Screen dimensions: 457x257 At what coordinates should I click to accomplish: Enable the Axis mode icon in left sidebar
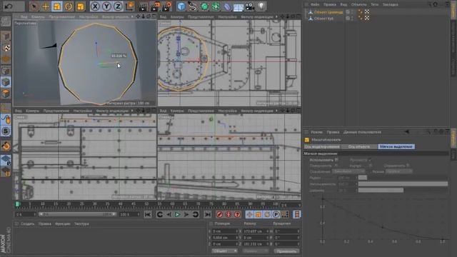6,109
